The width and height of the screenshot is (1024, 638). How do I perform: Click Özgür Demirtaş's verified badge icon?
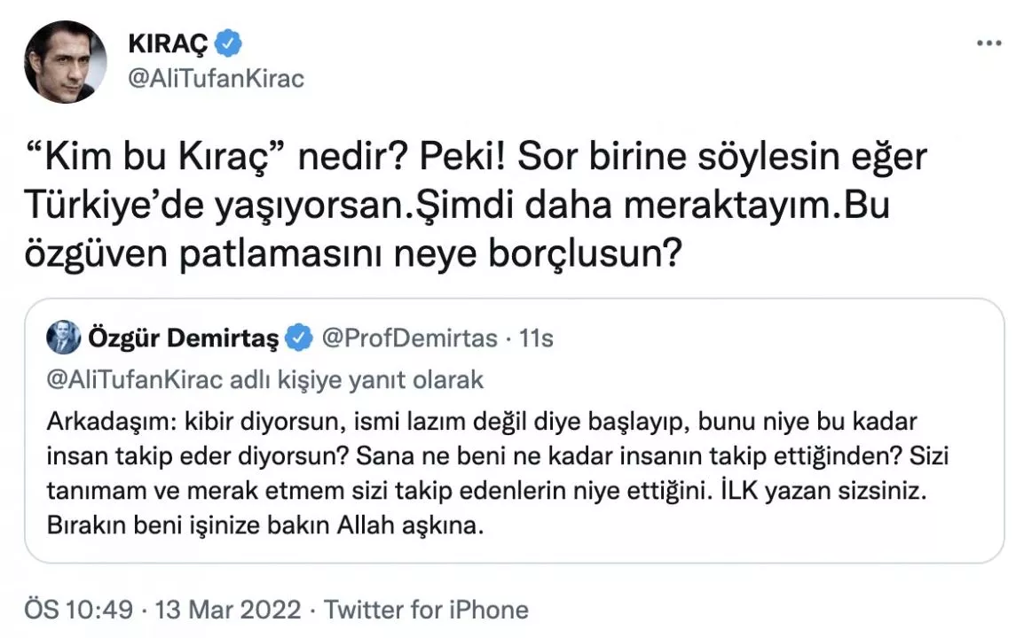pos(299,337)
